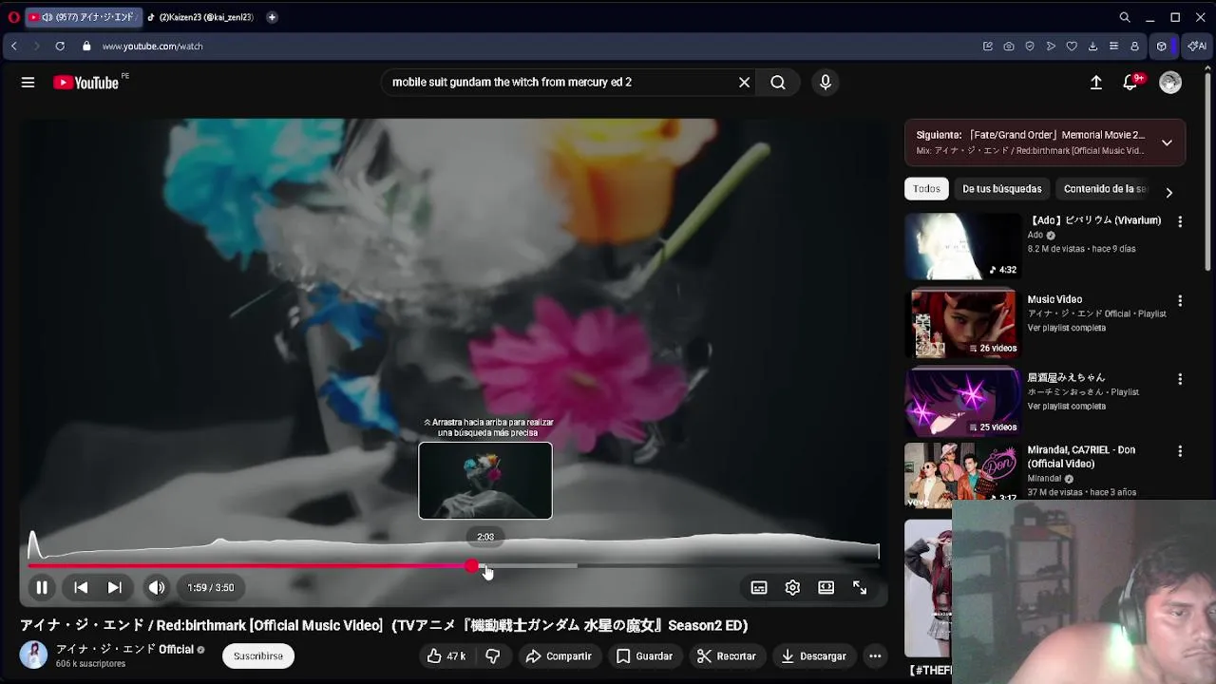Search tabs with the title bar magnifier
1216x684 pixels.
[1125, 17]
